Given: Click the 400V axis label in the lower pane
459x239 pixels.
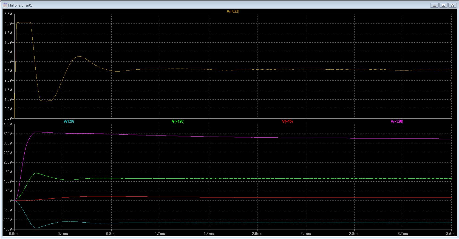Looking at the screenshot, I should pyautogui.click(x=8, y=124).
